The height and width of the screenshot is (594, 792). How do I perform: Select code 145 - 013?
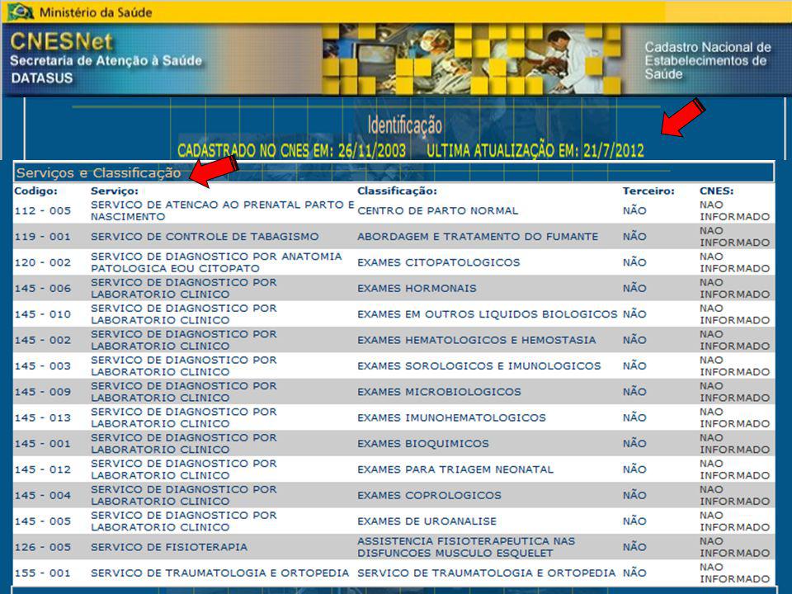[42, 417]
